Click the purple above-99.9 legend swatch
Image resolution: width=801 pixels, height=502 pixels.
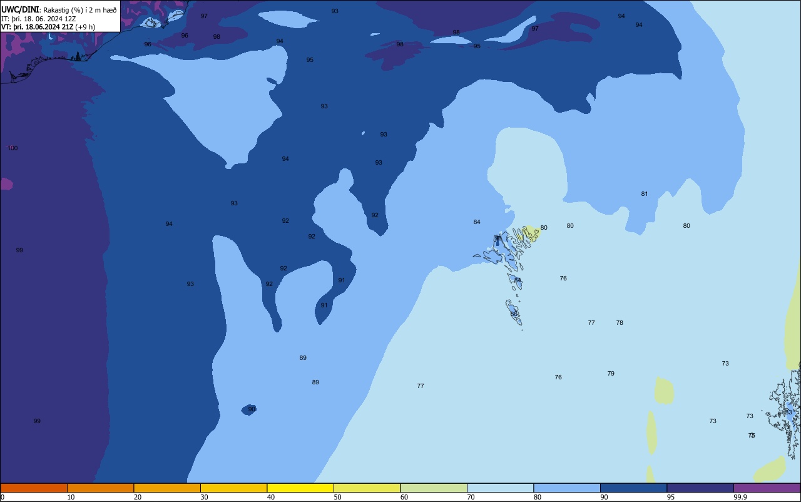(767, 488)
